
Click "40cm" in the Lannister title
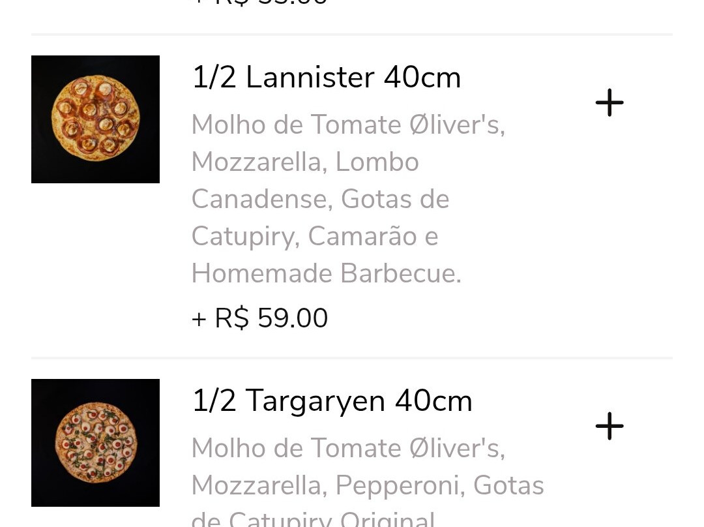[422, 78]
